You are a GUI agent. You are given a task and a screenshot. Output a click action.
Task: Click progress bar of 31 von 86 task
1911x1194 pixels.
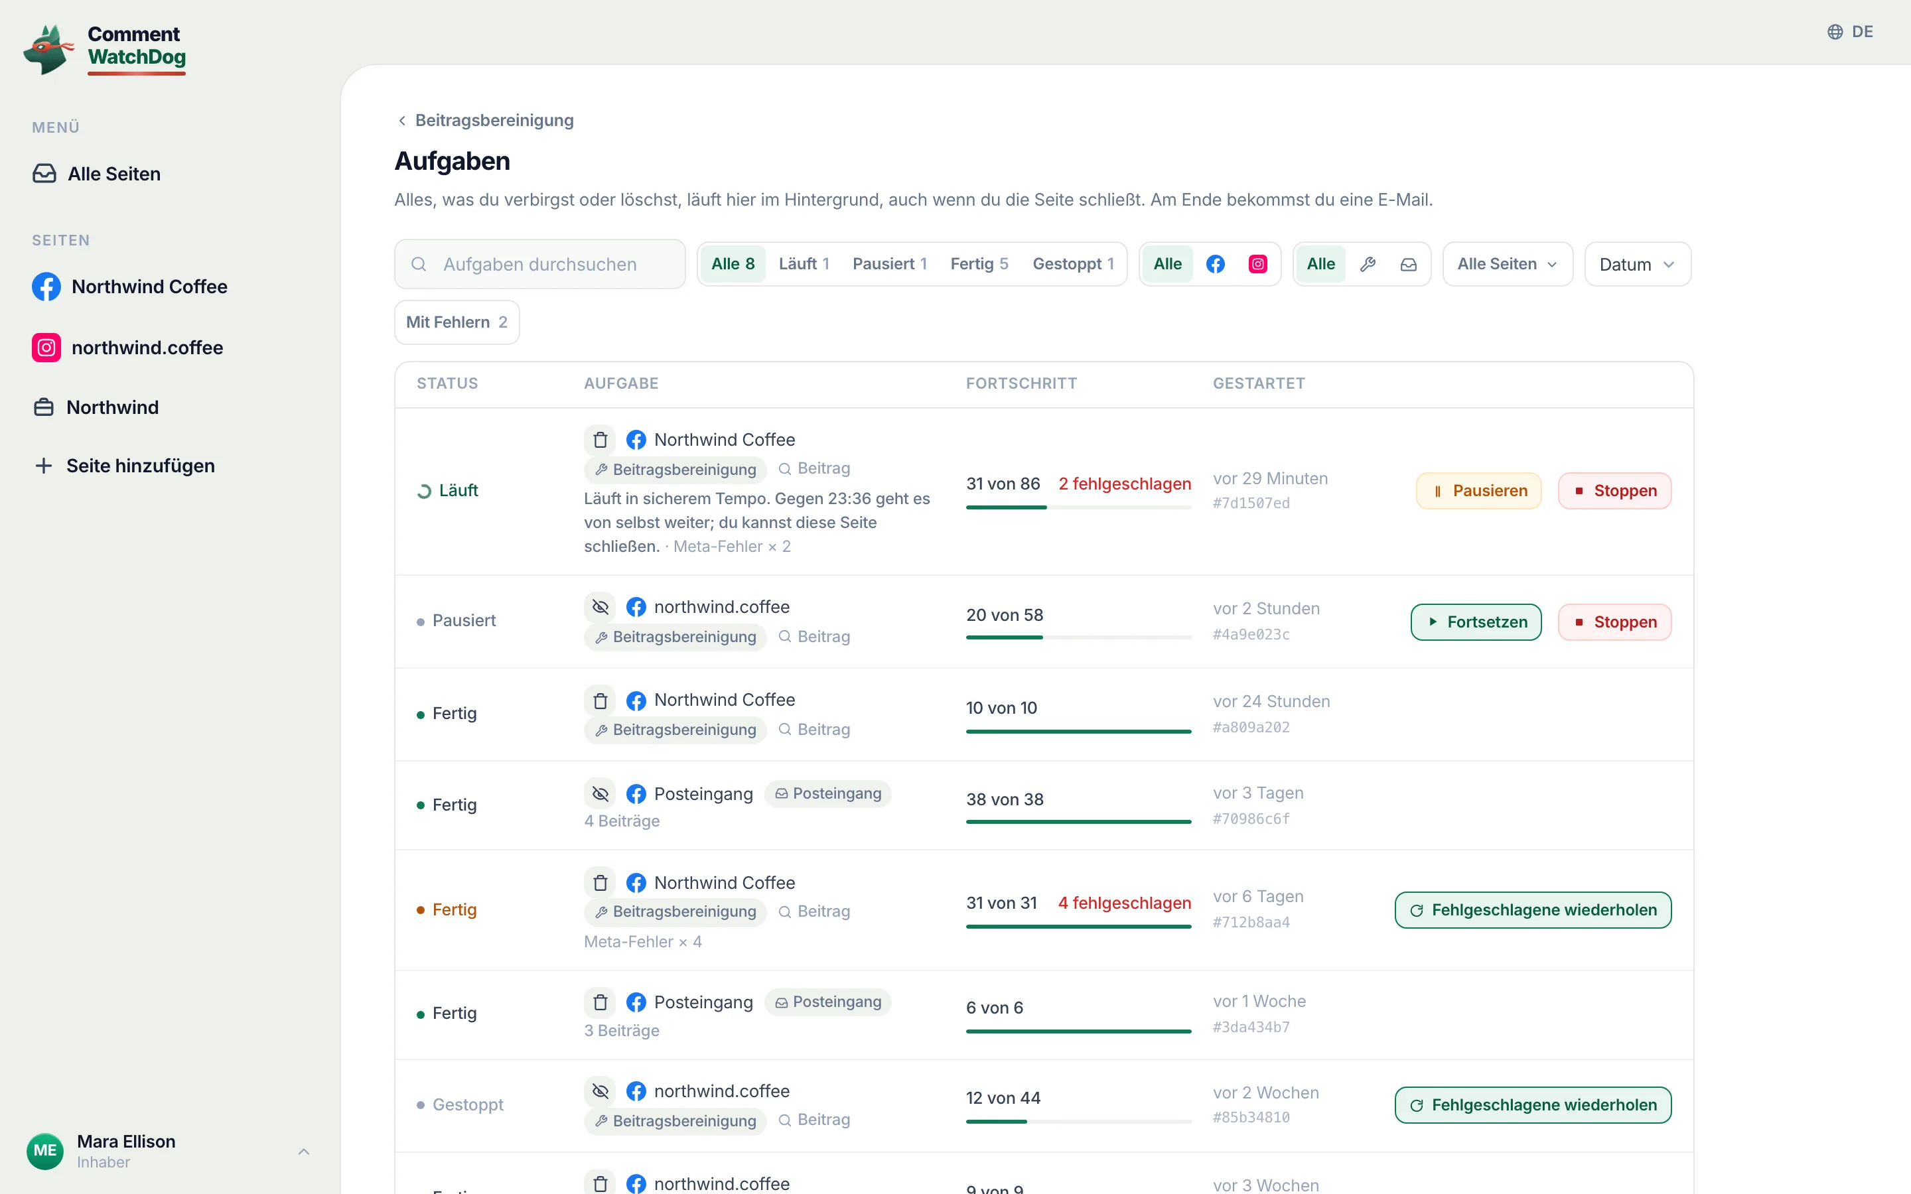(1078, 507)
